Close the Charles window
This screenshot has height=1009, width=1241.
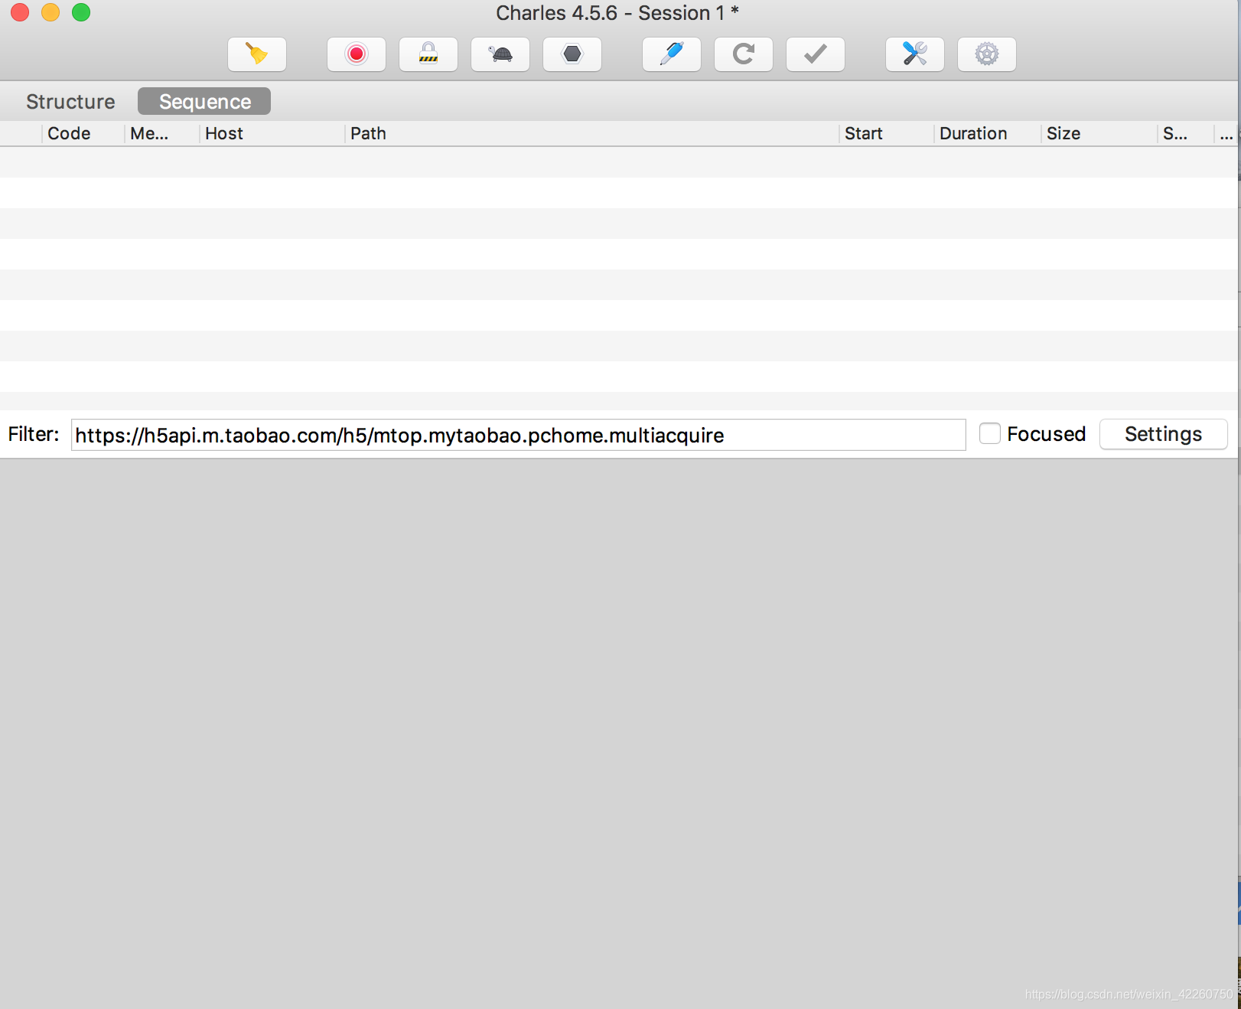[x=20, y=12]
